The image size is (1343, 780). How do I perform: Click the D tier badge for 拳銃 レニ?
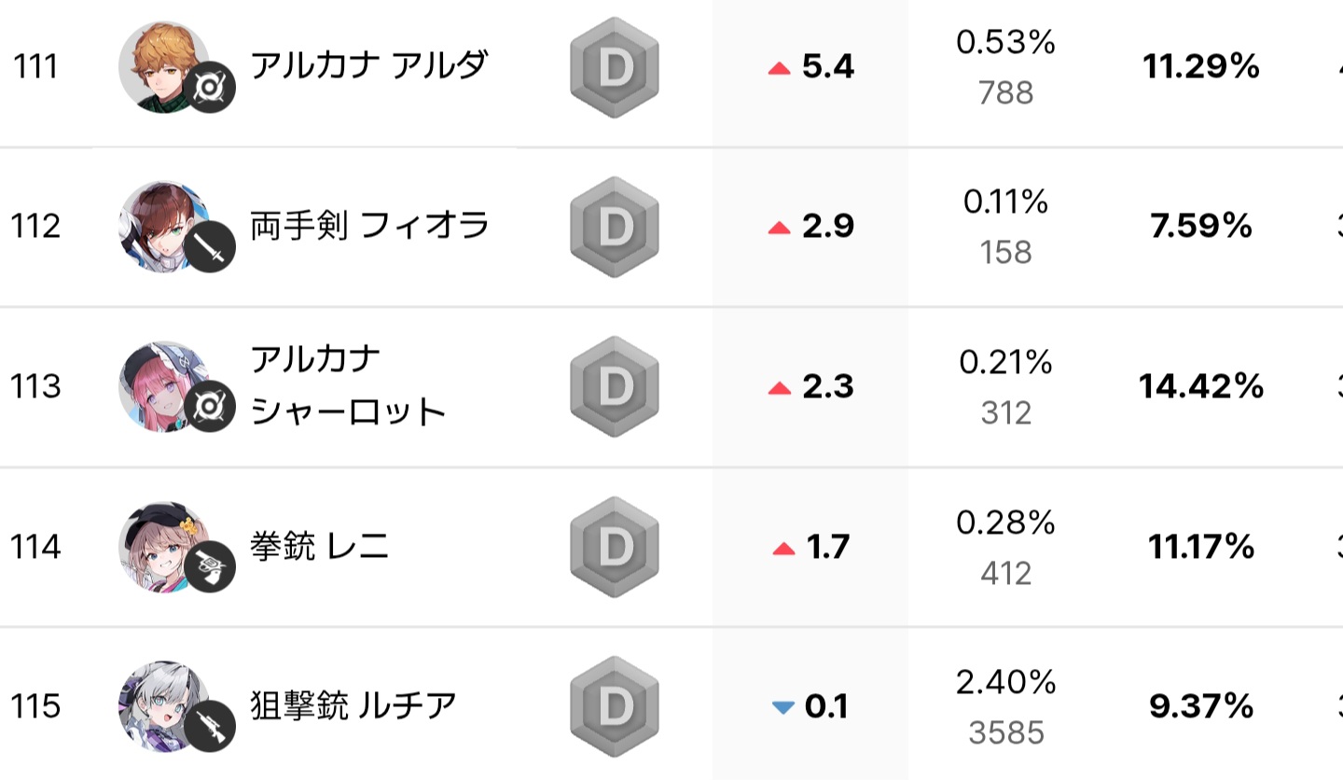[615, 547]
